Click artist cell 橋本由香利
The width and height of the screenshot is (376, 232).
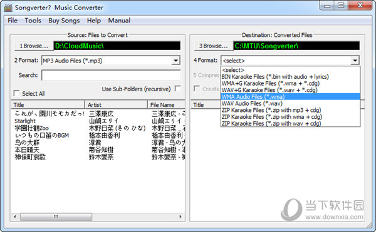(104, 135)
